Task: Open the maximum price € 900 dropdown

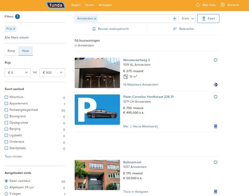Action: [52, 73]
